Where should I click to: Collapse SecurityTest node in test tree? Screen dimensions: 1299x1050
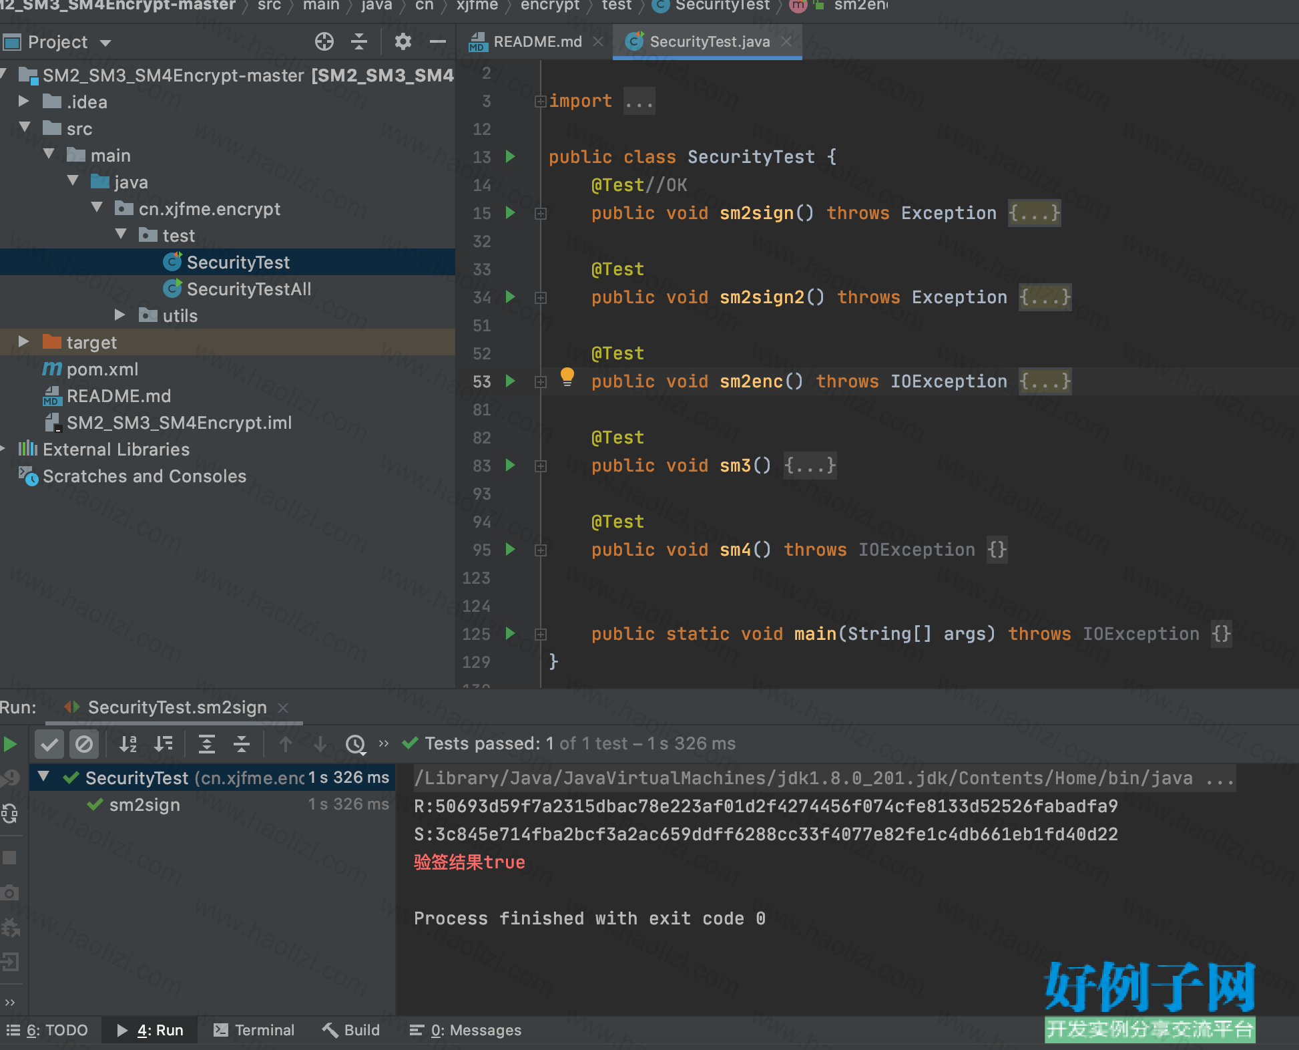click(44, 776)
